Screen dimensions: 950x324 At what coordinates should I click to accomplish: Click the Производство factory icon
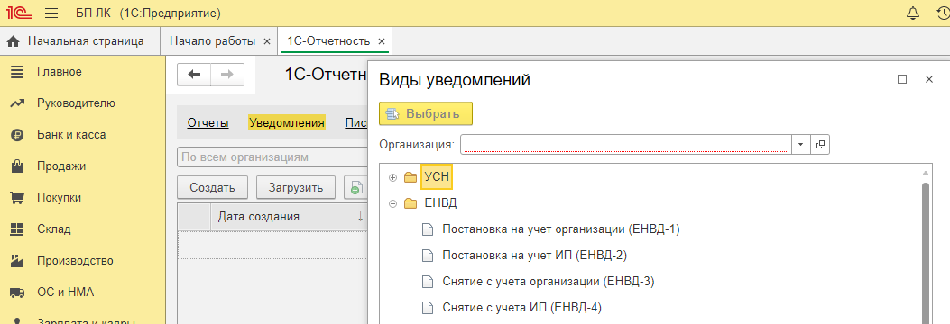click(x=17, y=260)
